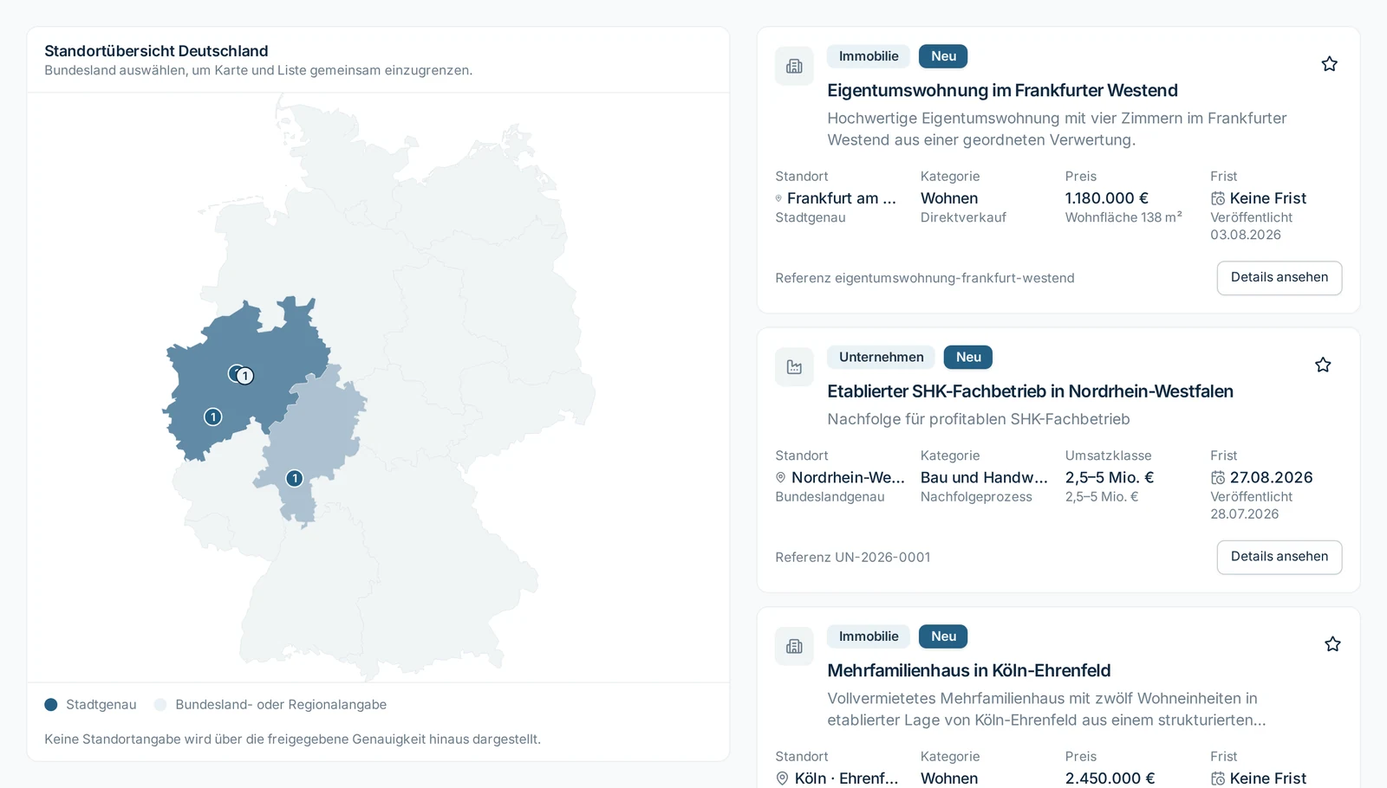Click price 2.450.000 €
Screen dimensions: 1387x788
pos(1110,778)
